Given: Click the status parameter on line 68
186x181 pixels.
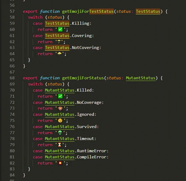Looking at the screenshot, I should [114, 78].
